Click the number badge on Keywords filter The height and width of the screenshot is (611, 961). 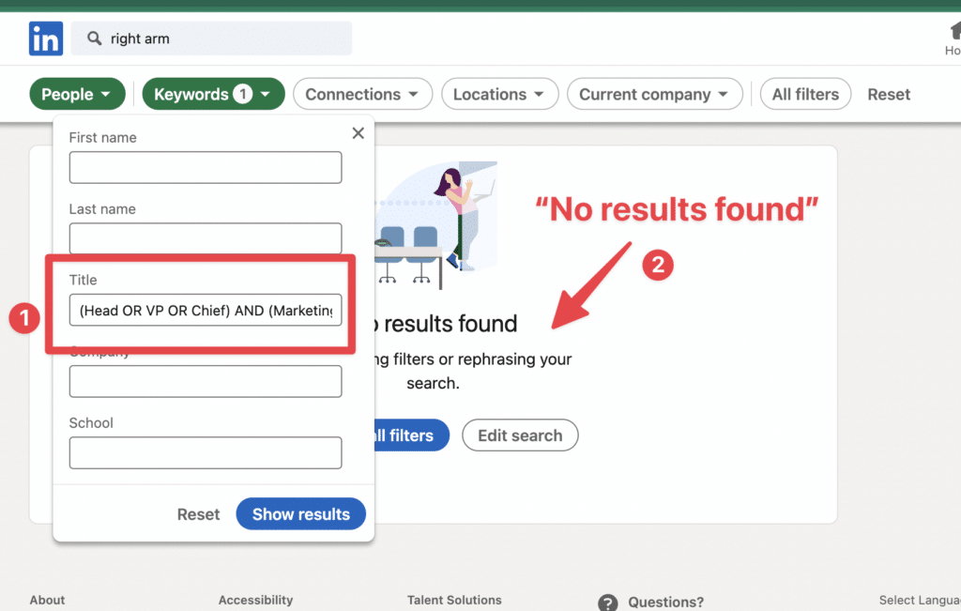[x=243, y=94]
